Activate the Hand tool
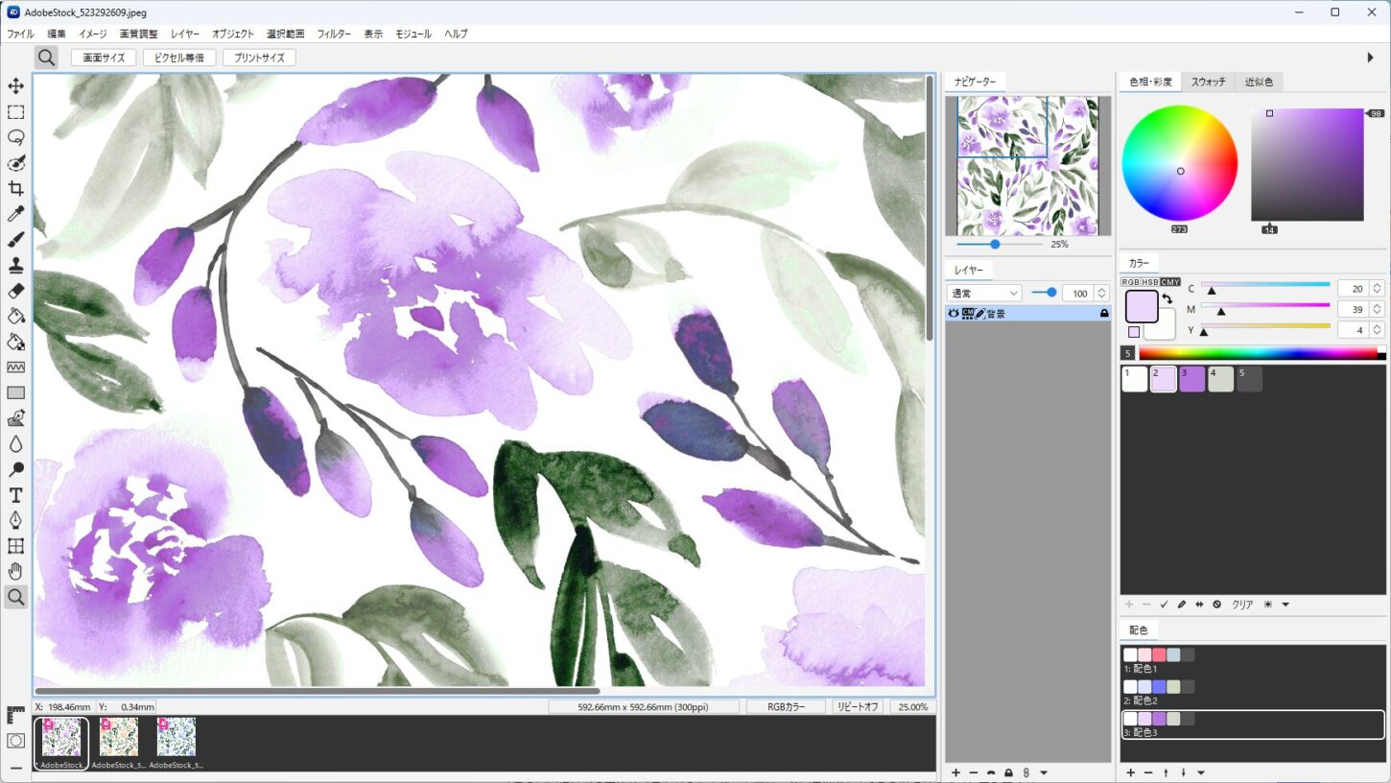 click(15, 572)
